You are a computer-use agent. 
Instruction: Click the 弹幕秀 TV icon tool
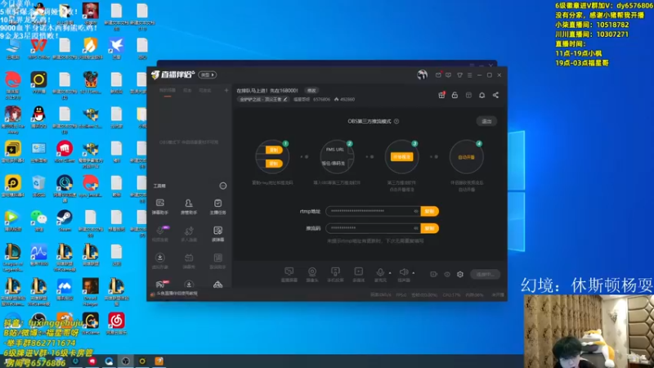[189, 261]
